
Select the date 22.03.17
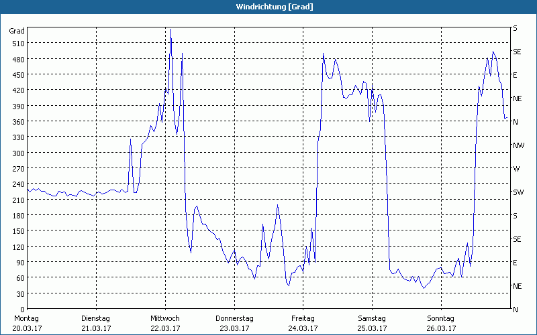coord(166,328)
